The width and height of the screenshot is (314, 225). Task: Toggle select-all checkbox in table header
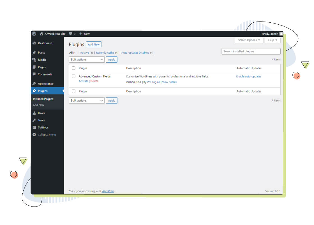tap(73, 68)
